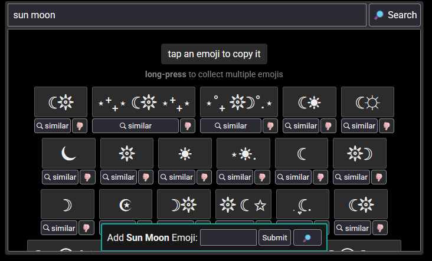This screenshot has height=261, width=432.
Task: Thumbs-down the filled crescent moon emoji
Action: coord(87,177)
